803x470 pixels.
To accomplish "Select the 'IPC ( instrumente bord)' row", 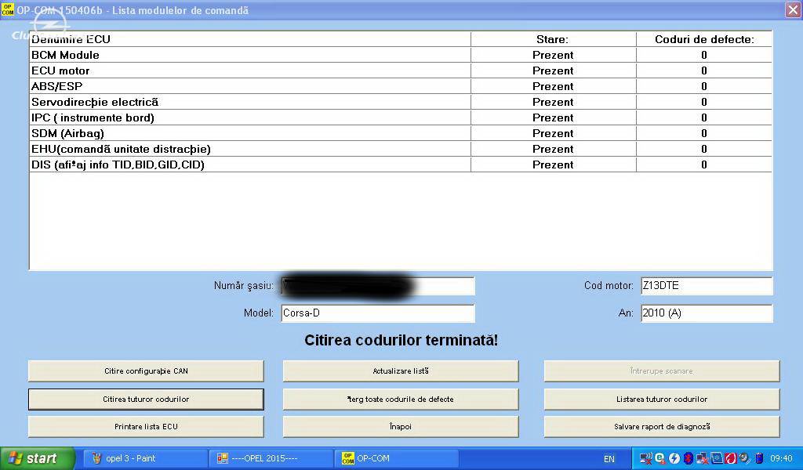I will pyautogui.click(x=401, y=117).
